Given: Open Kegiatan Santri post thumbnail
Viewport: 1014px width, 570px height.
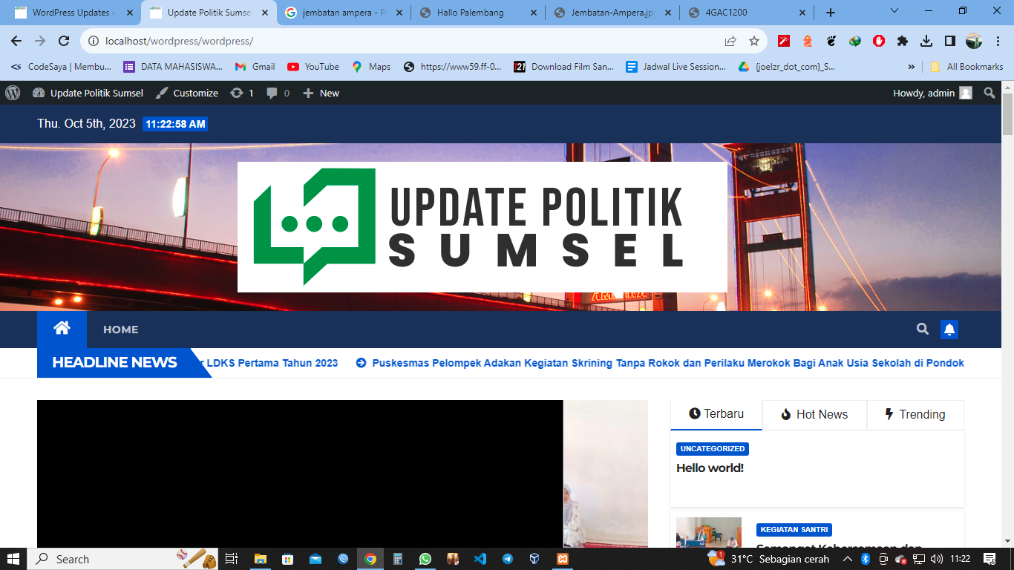Looking at the screenshot, I should tap(709, 533).
